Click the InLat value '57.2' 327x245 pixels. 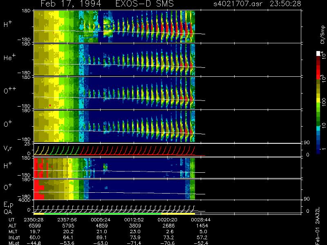click(202, 237)
